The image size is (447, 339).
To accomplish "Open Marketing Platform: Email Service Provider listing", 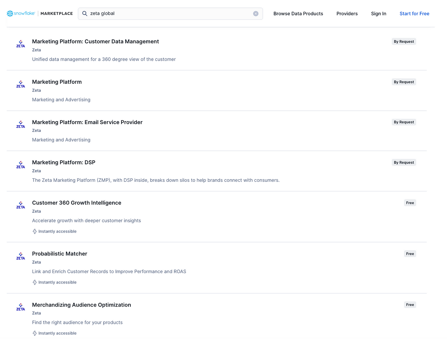I will coord(87,122).
